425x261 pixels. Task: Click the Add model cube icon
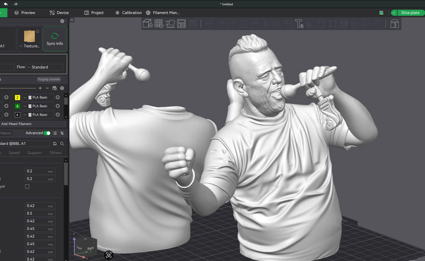tap(148, 24)
